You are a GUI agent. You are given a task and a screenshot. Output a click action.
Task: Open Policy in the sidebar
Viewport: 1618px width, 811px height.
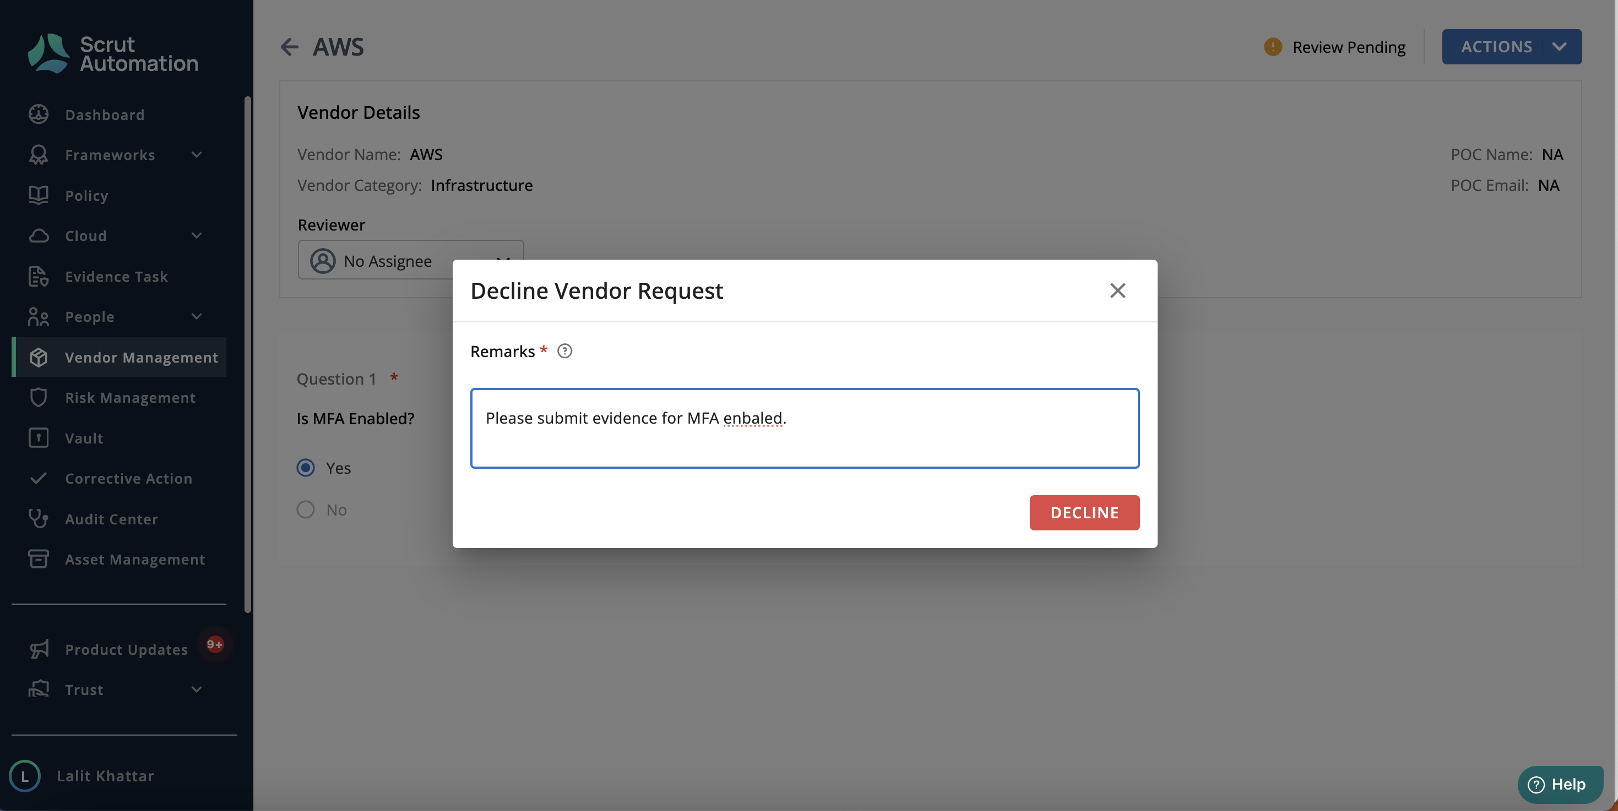[x=86, y=195]
